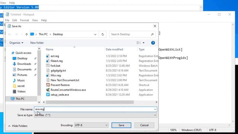This screenshot has width=238, height=134.
Task: Select setup_sede.exe file
Action: coord(60,95)
